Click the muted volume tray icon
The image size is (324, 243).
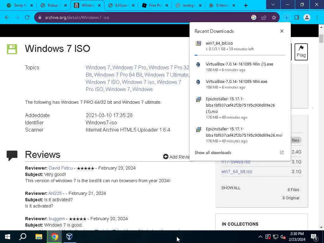click(x=283, y=237)
